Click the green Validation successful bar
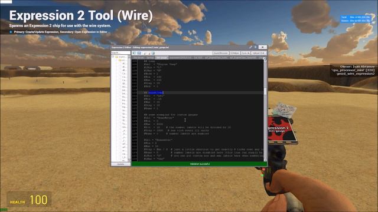 click(x=200, y=164)
